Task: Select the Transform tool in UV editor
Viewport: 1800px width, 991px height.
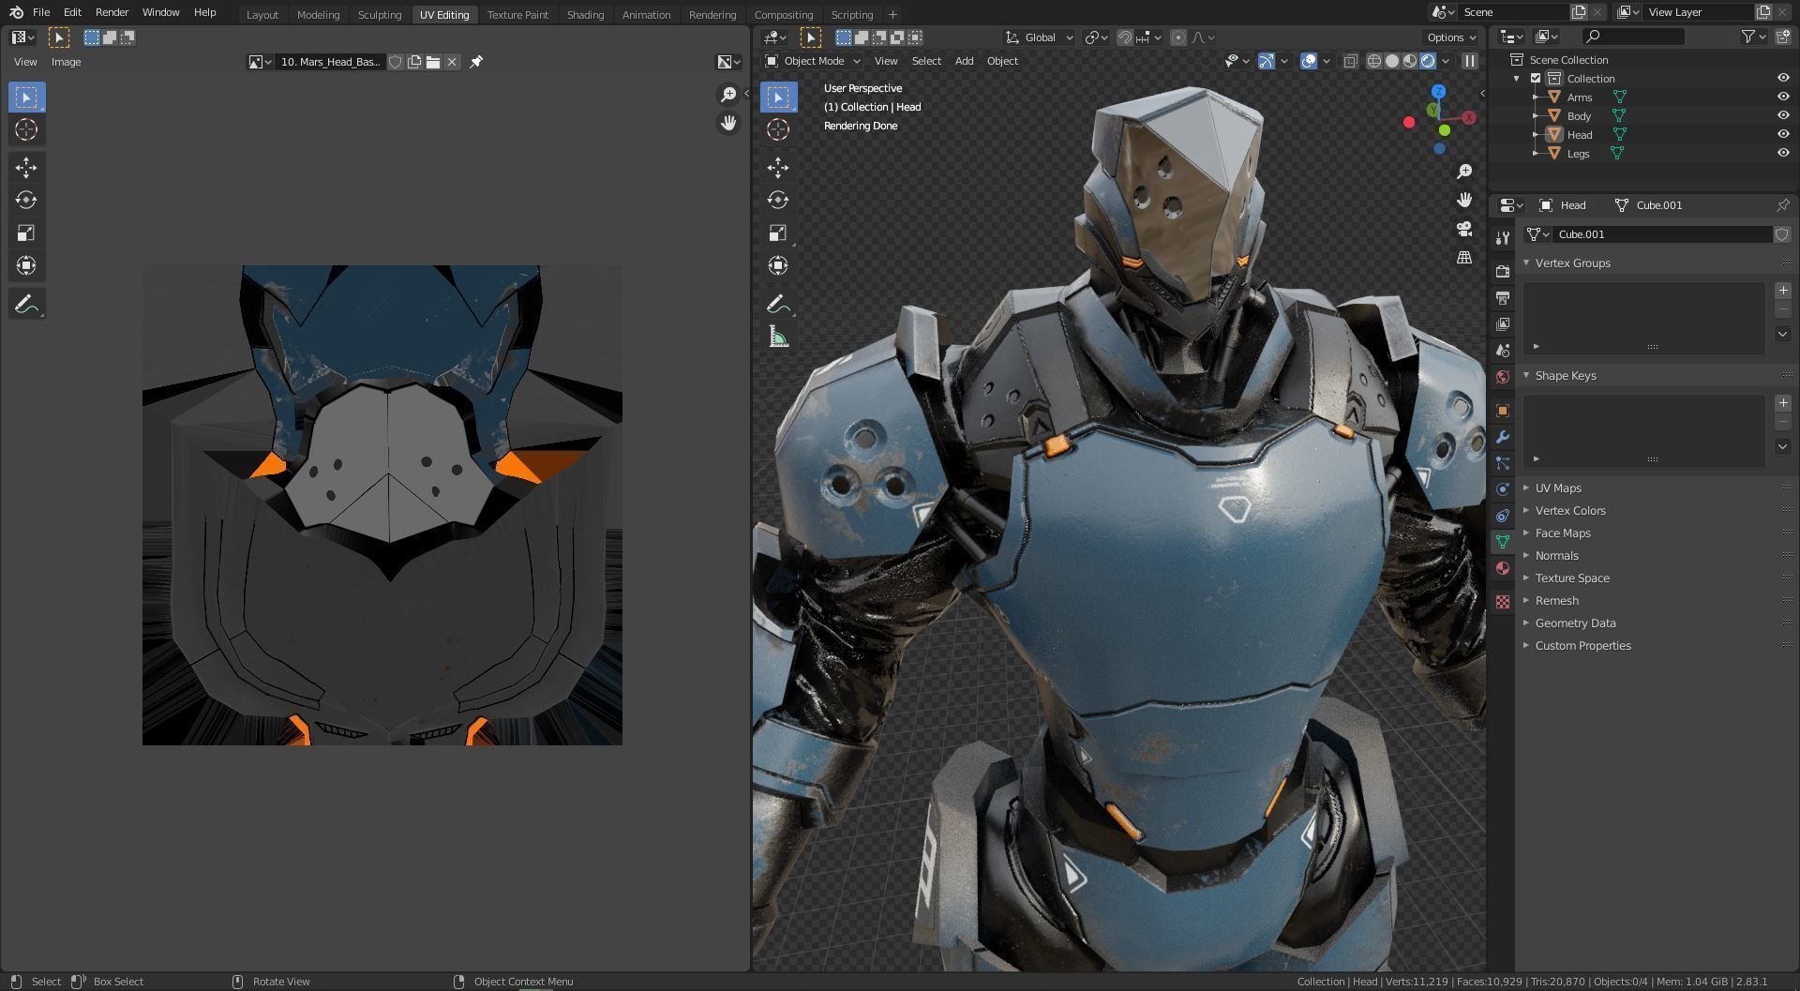Action: pos(26,265)
